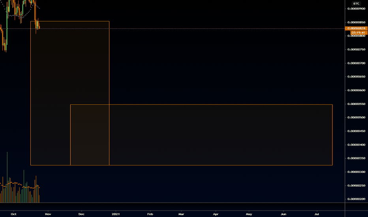Click the 0.00000300 price axis label
The width and height of the screenshot is (368, 217).
tap(356, 172)
